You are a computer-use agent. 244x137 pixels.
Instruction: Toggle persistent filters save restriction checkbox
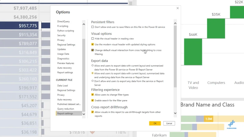pyautogui.click(x=93, y=27)
